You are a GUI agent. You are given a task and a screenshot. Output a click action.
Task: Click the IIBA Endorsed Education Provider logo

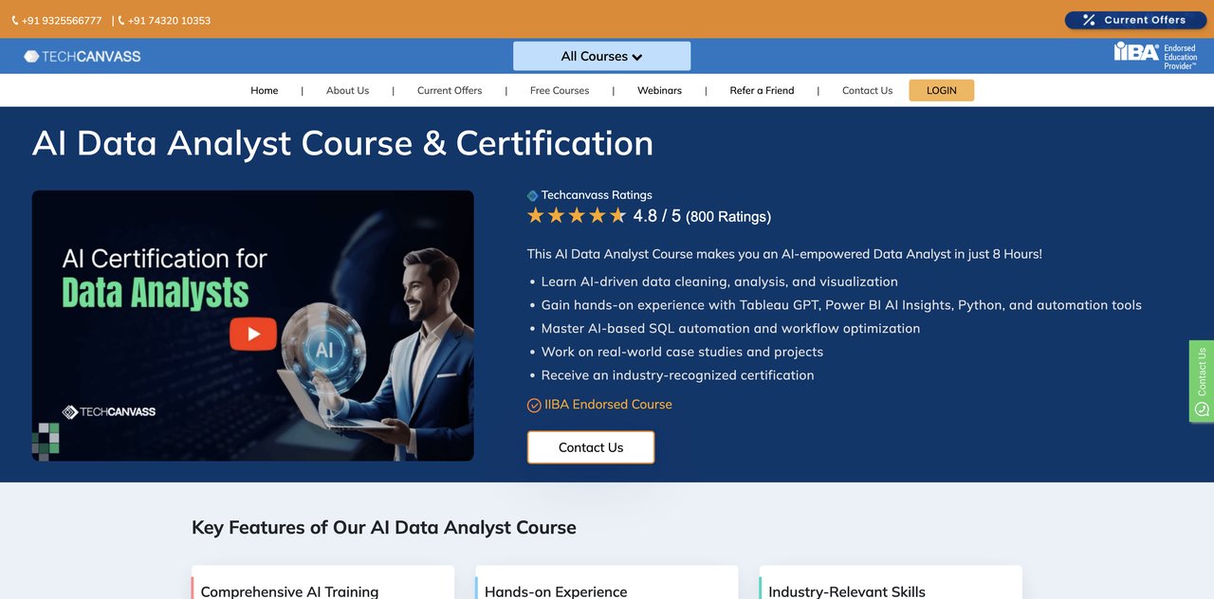click(x=1155, y=56)
